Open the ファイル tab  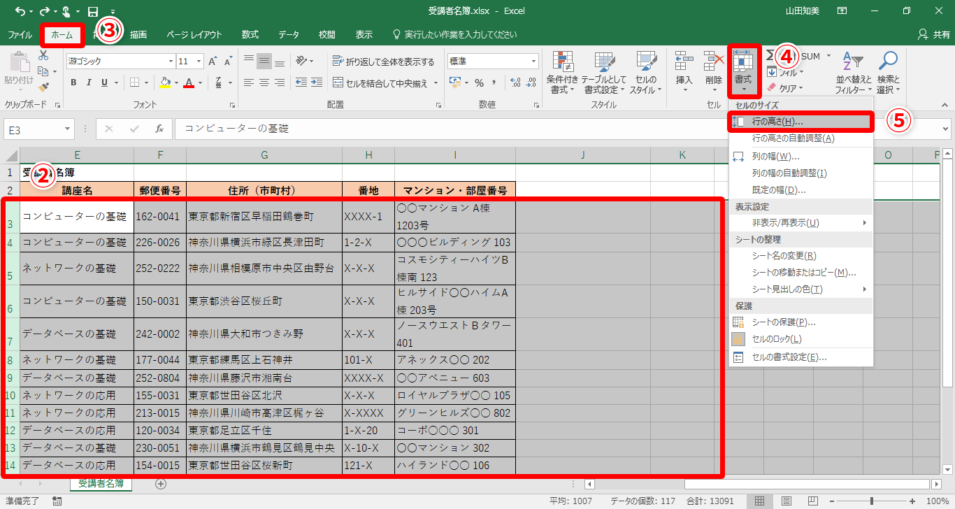(x=20, y=34)
